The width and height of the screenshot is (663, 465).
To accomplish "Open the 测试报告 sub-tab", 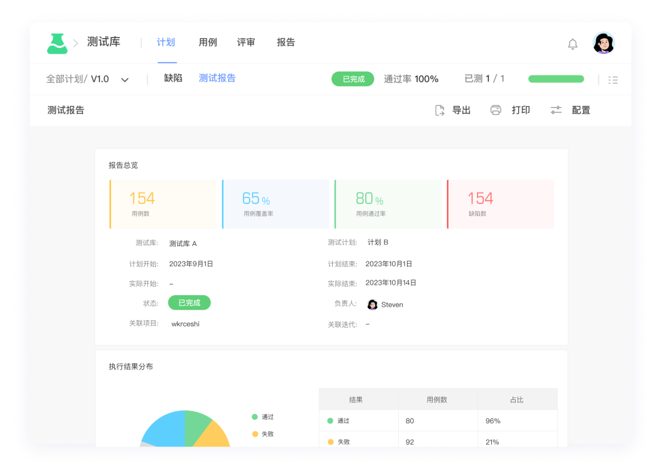I will pos(217,78).
